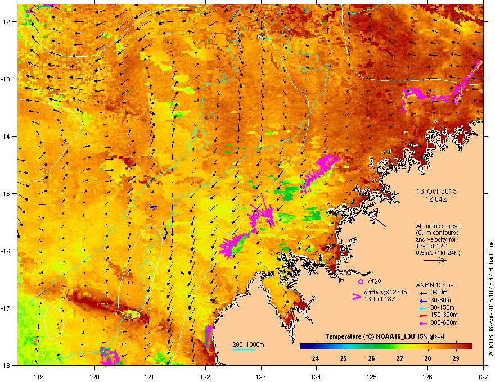Click the cyan 200 1000m depth contour legend line
Viewport: 495px width, 382px height.
pyautogui.click(x=244, y=349)
